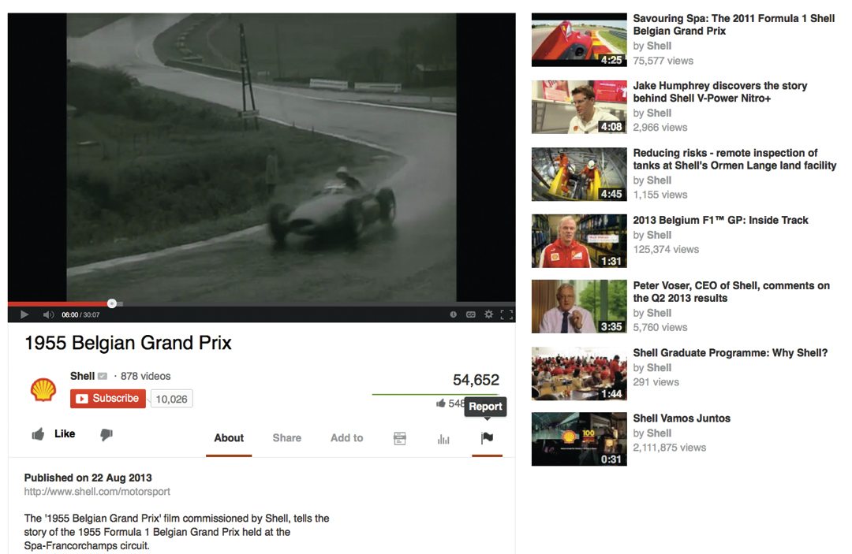852x554 pixels.
Task: Click the 10,026 subscriber count
Action: coord(171,399)
